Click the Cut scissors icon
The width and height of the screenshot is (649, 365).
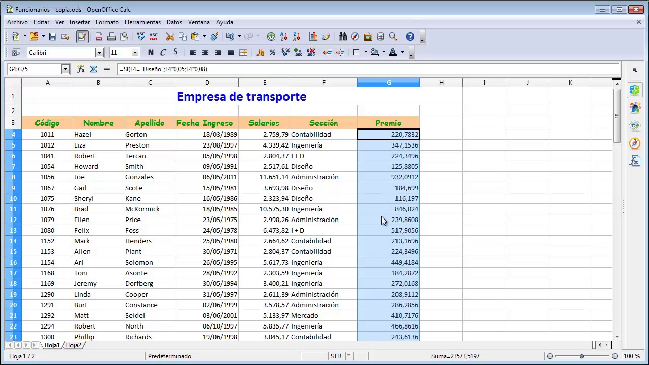(170, 36)
